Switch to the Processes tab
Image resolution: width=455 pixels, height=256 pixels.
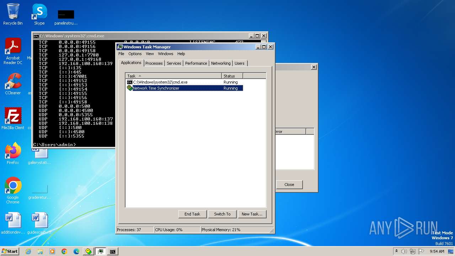154,63
